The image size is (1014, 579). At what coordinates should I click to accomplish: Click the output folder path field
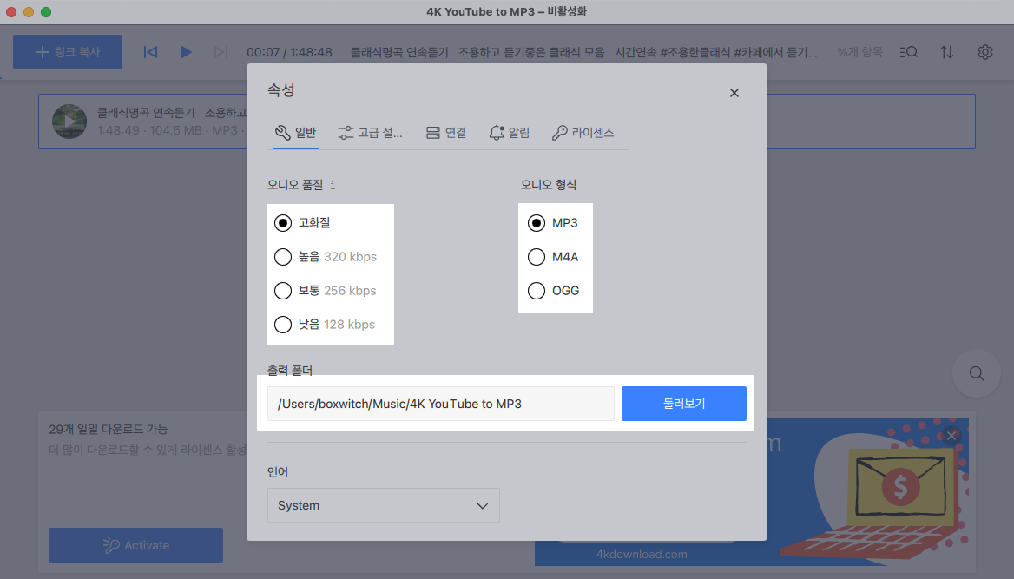pyautogui.click(x=440, y=404)
